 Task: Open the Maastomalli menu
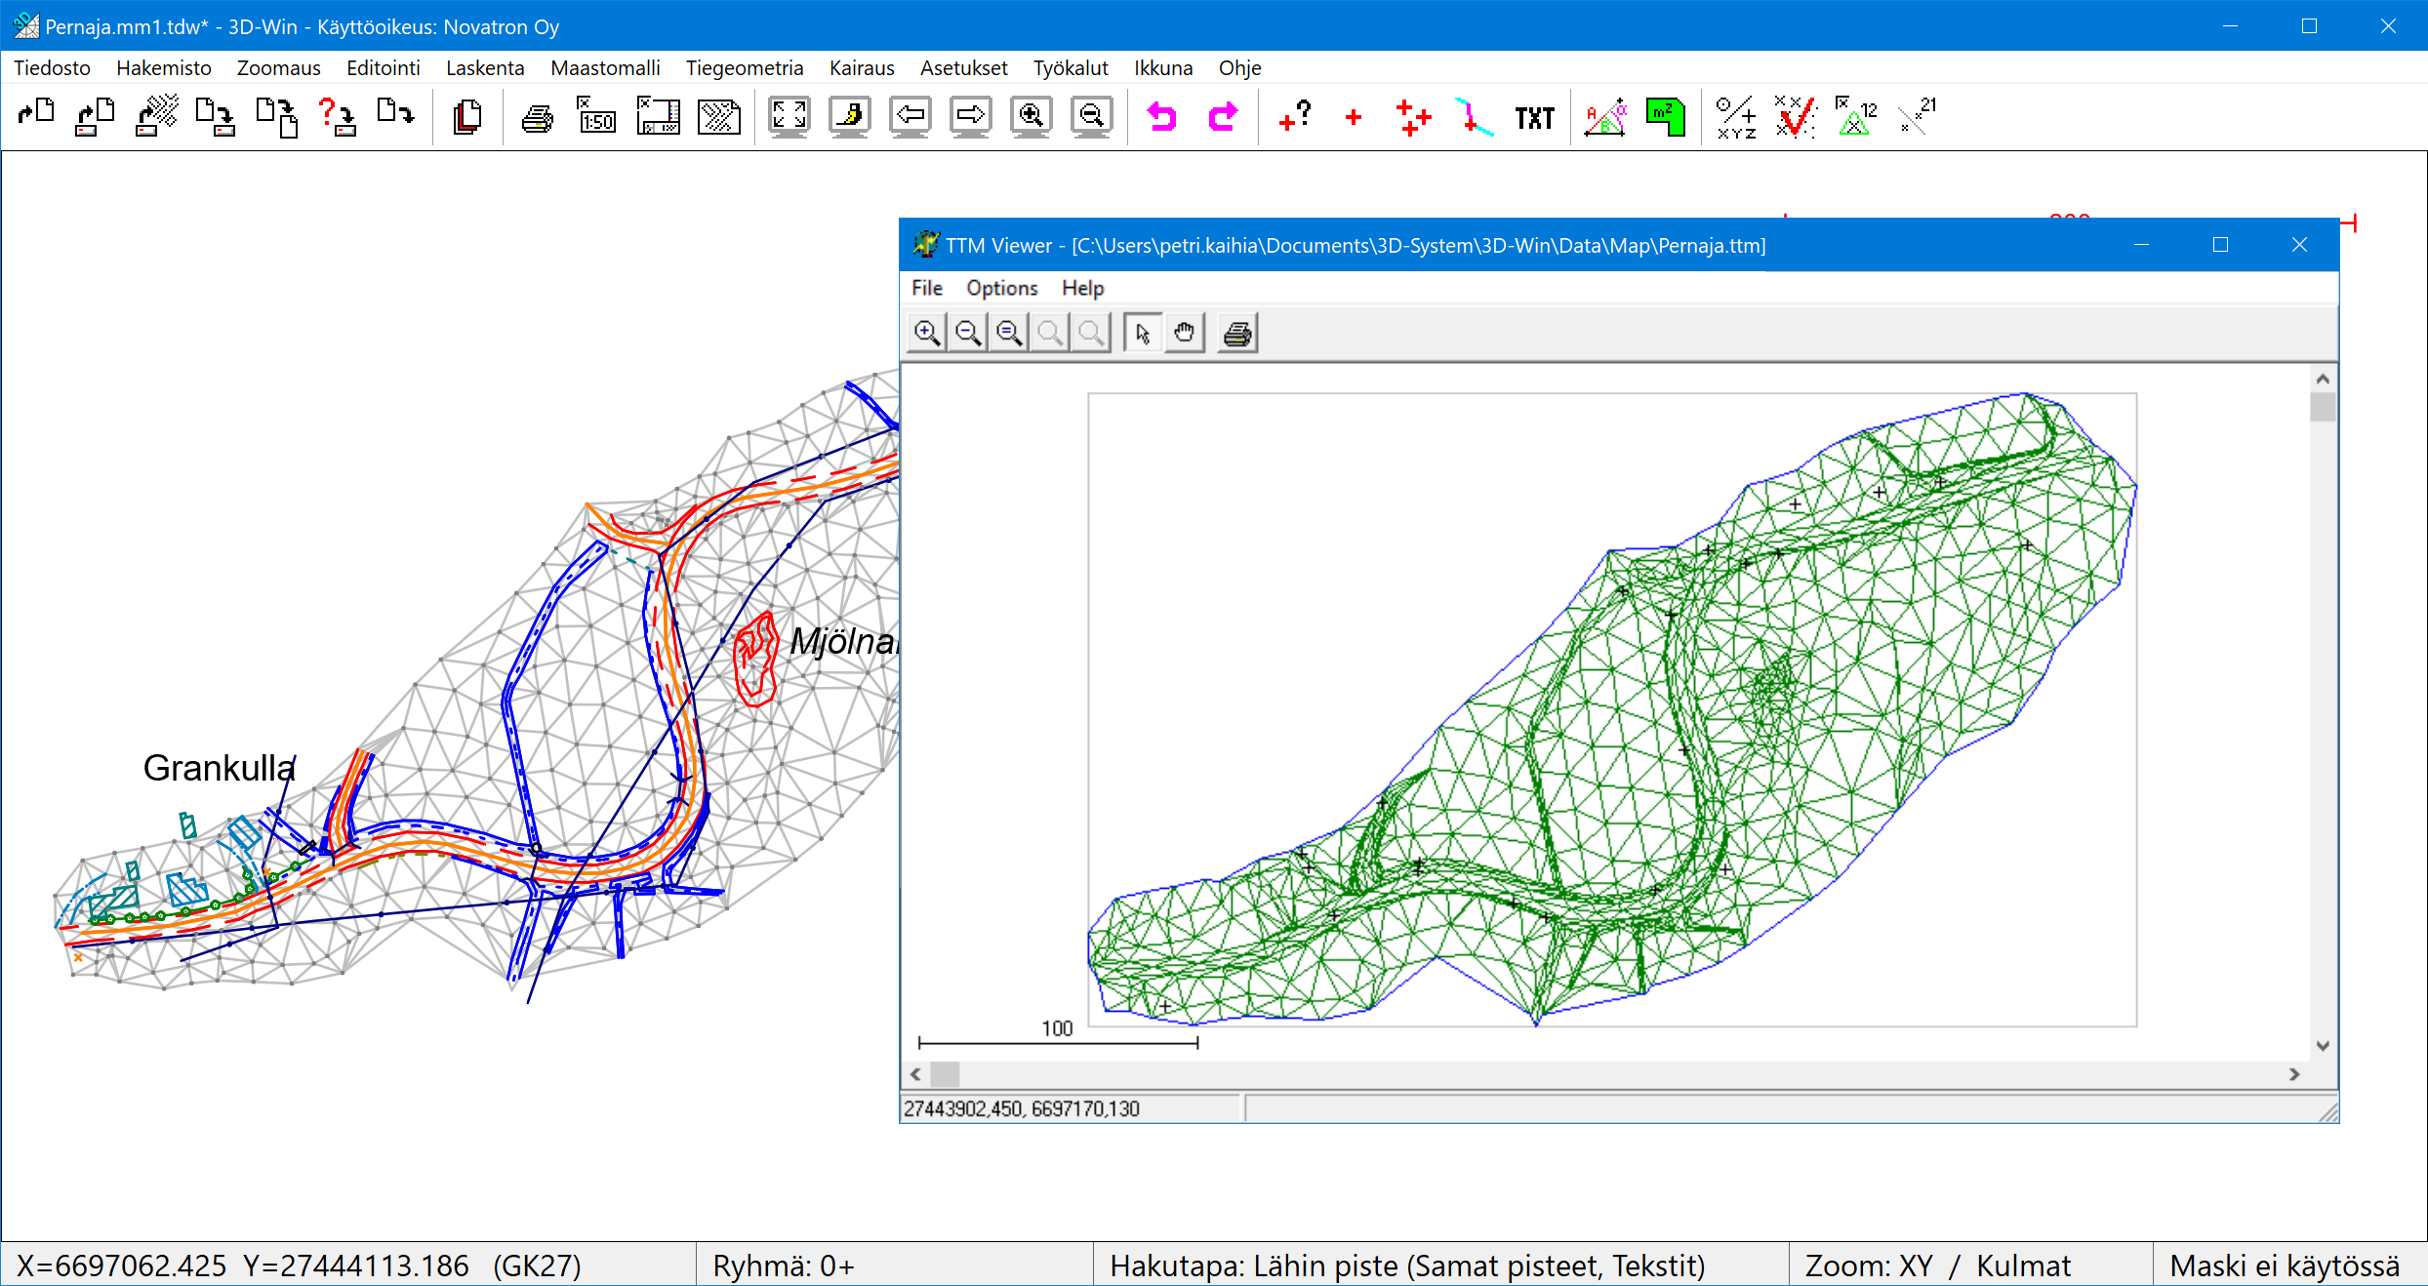pos(605,68)
